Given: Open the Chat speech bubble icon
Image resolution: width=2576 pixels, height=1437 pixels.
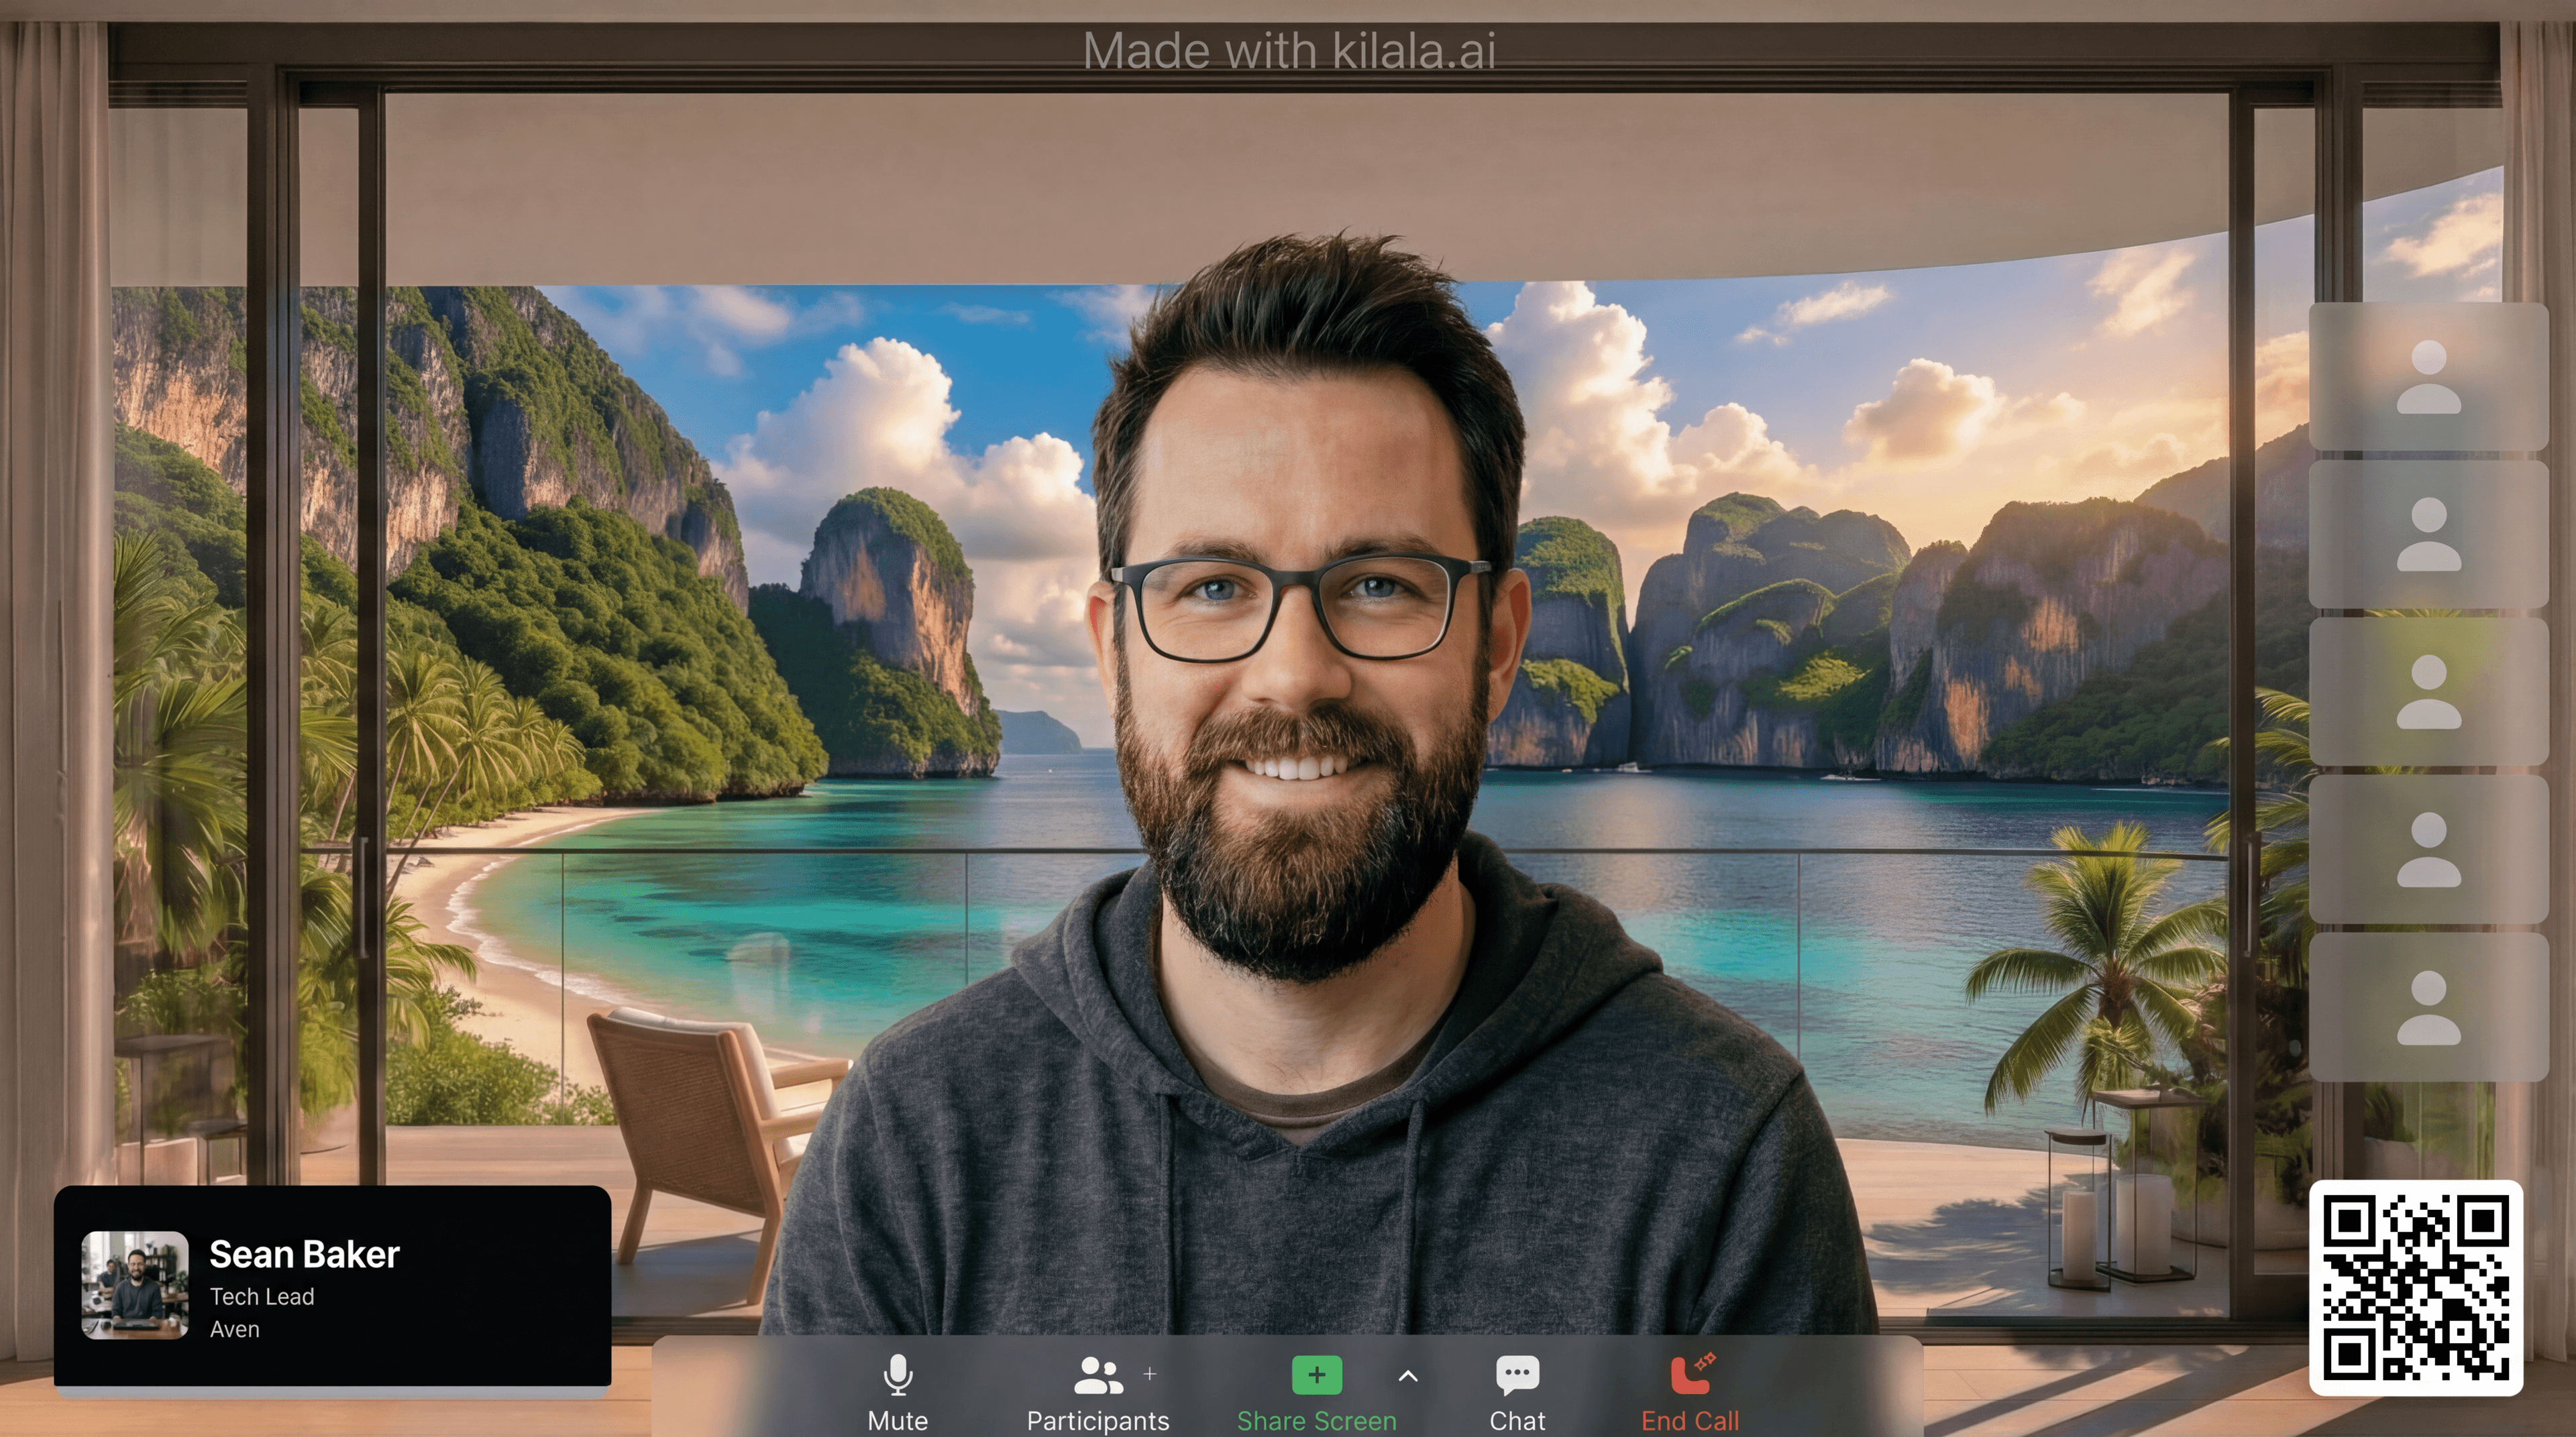Looking at the screenshot, I should (x=1517, y=1375).
